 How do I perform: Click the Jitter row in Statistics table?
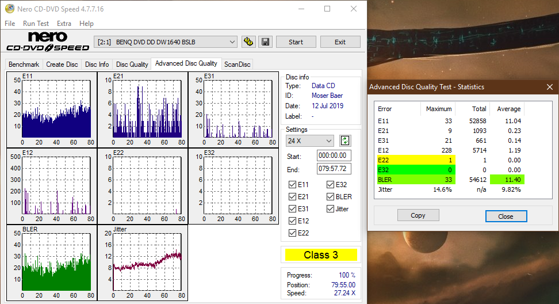[x=451, y=189]
